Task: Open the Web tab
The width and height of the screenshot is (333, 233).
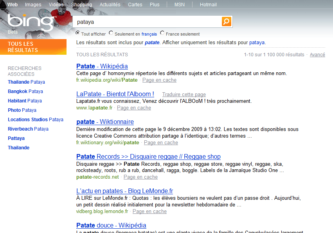Action: [x=13, y=4]
